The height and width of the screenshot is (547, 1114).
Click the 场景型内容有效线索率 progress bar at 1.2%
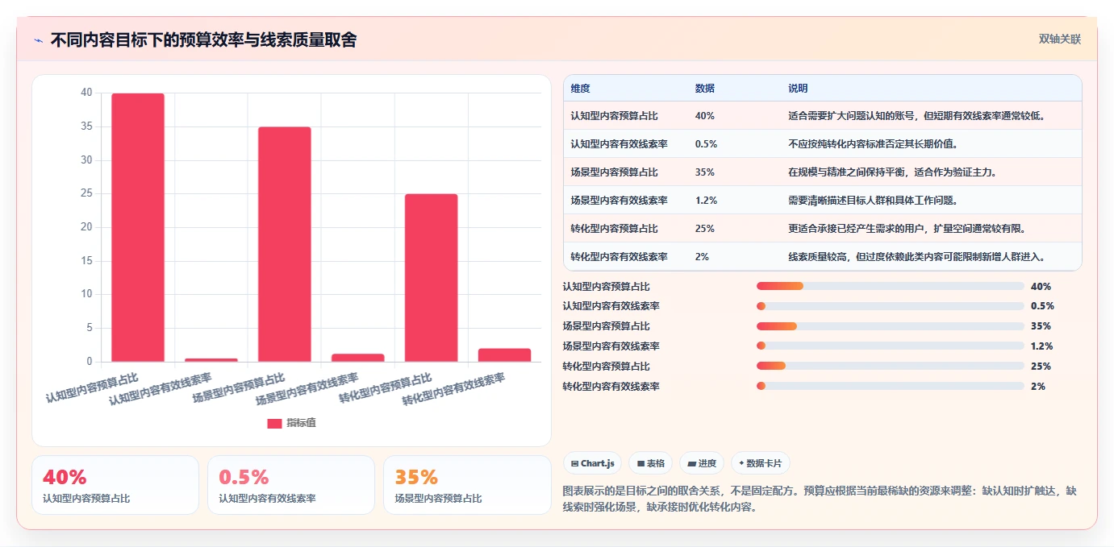click(891, 346)
